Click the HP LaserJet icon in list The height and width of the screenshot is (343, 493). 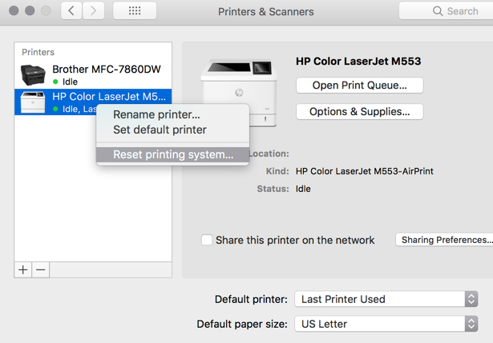(x=34, y=102)
